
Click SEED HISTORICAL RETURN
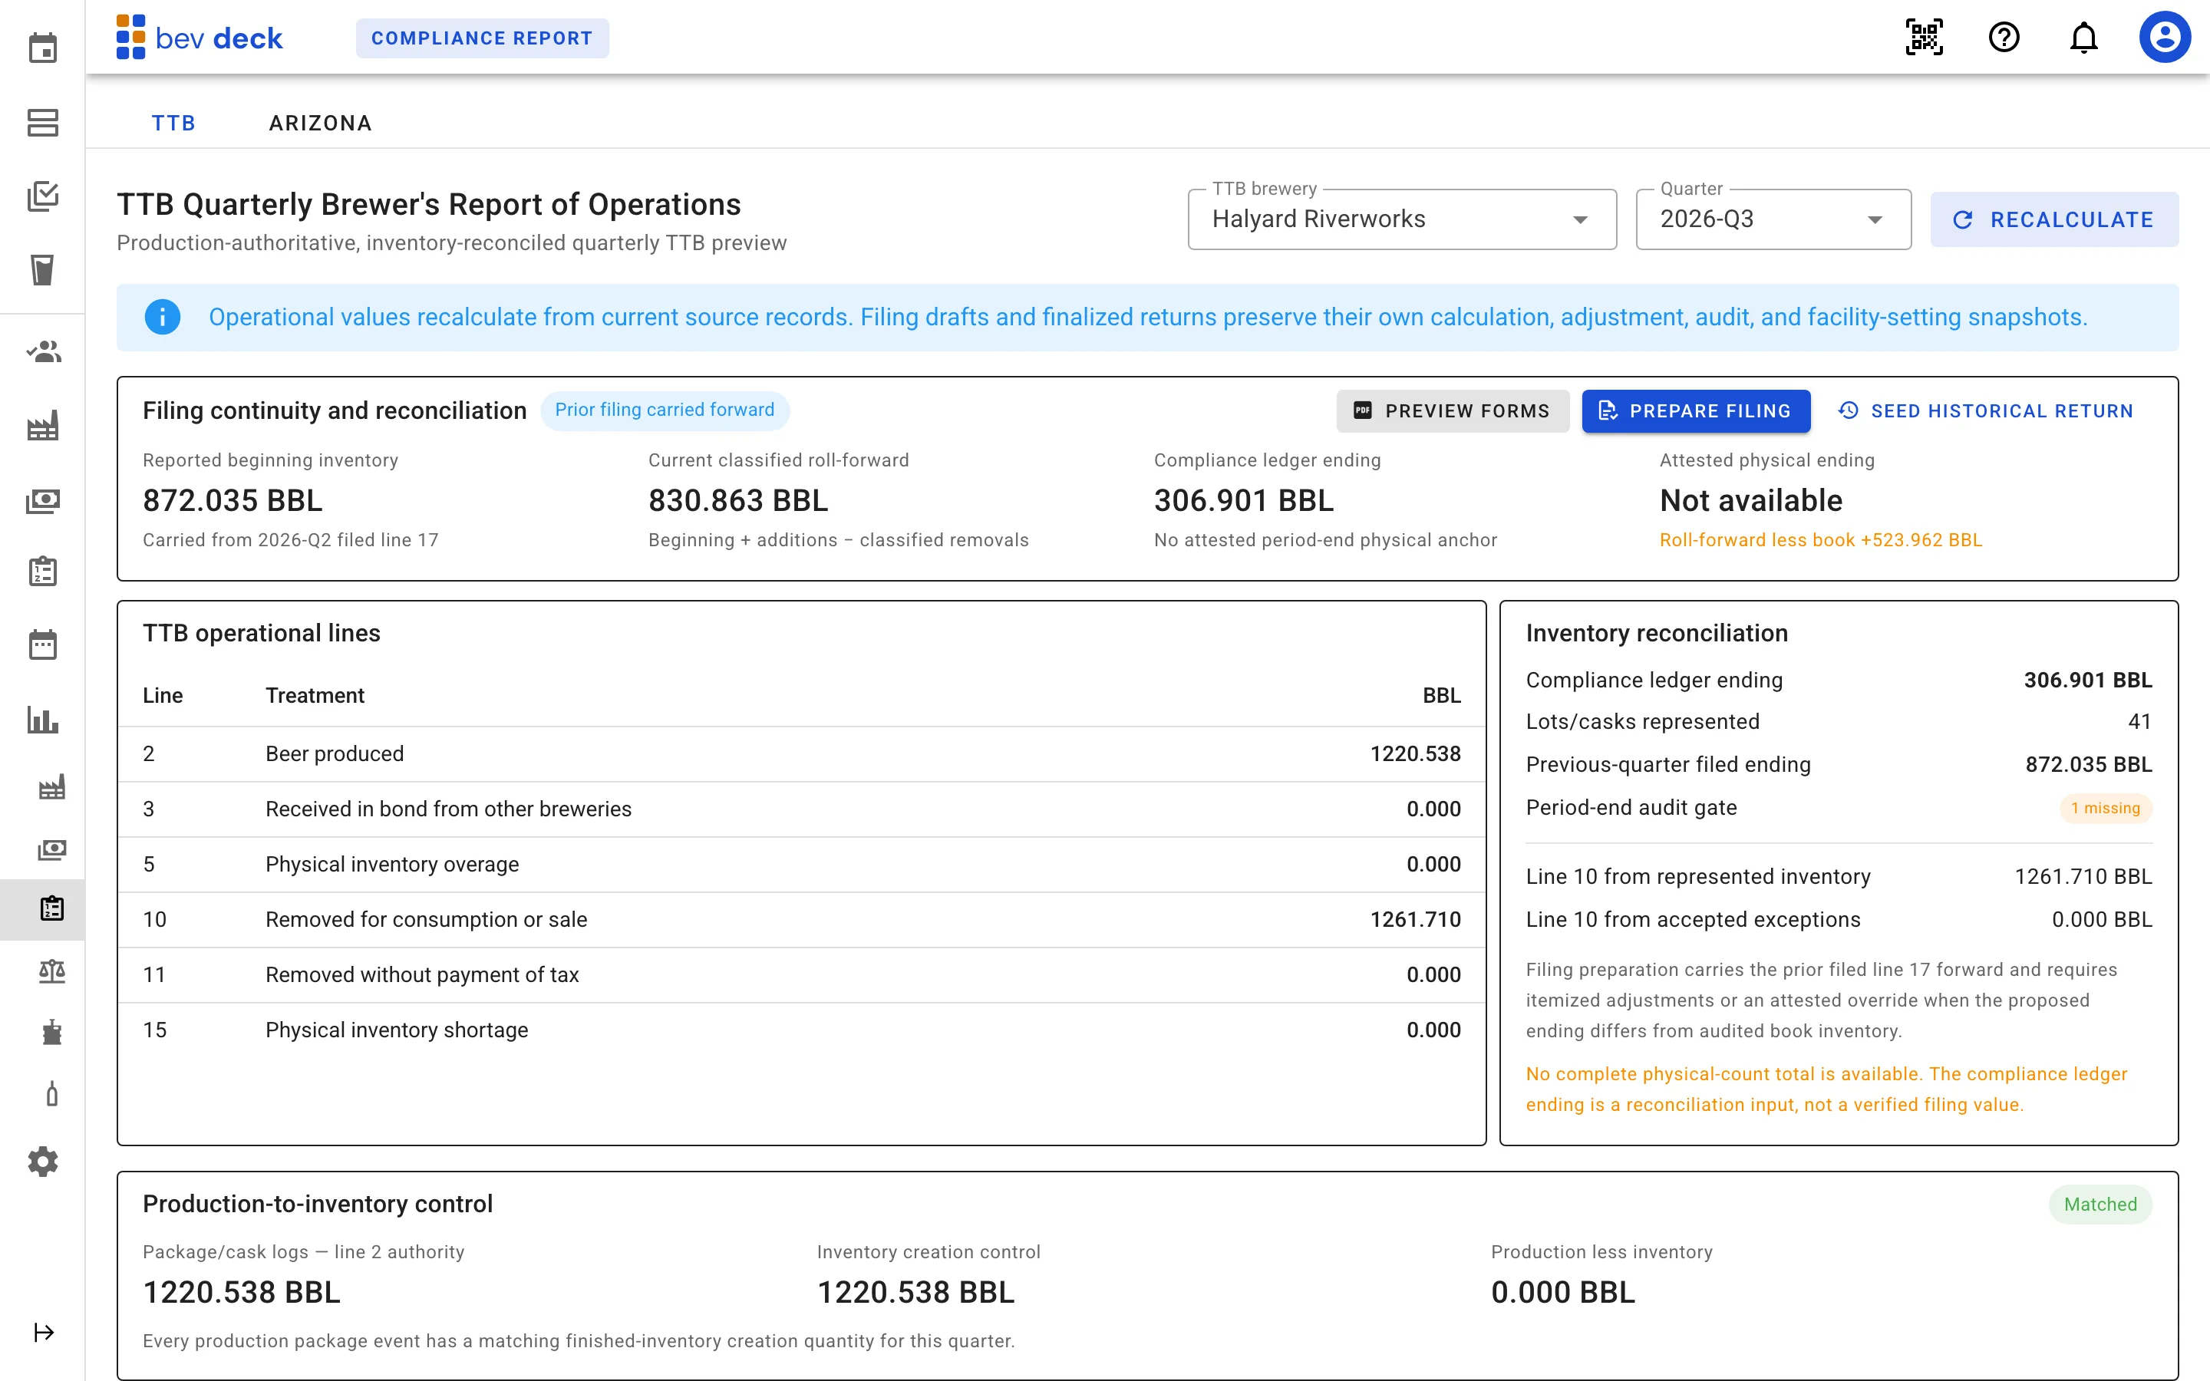point(1985,411)
